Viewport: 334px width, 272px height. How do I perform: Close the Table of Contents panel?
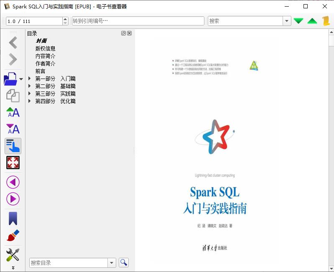pos(129,33)
